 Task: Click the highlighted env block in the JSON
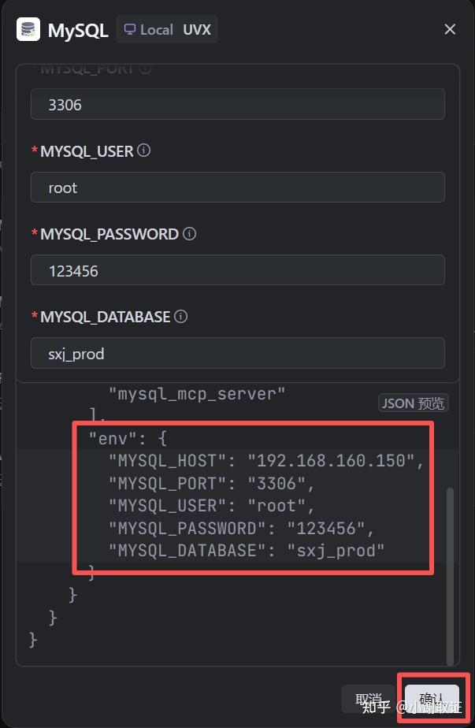(252, 496)
